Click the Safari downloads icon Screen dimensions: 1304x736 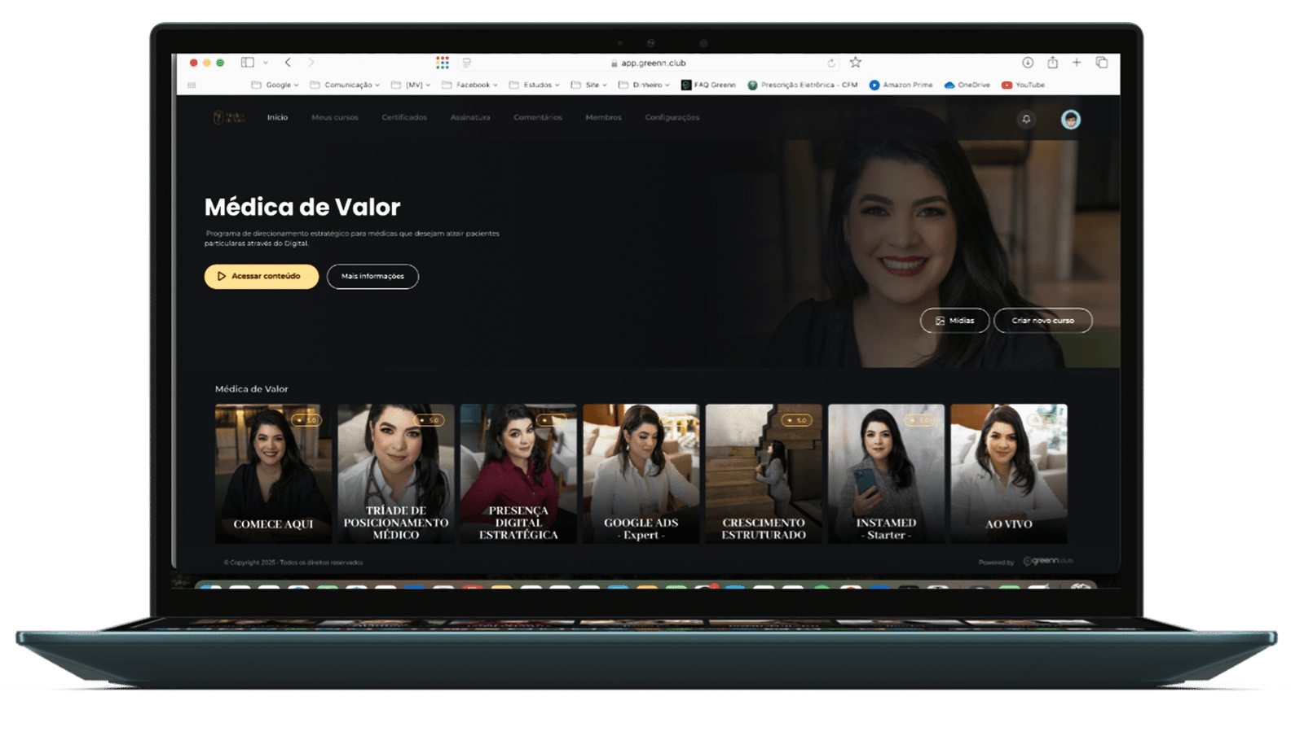pyautogui.click(x=1028, y=63)
